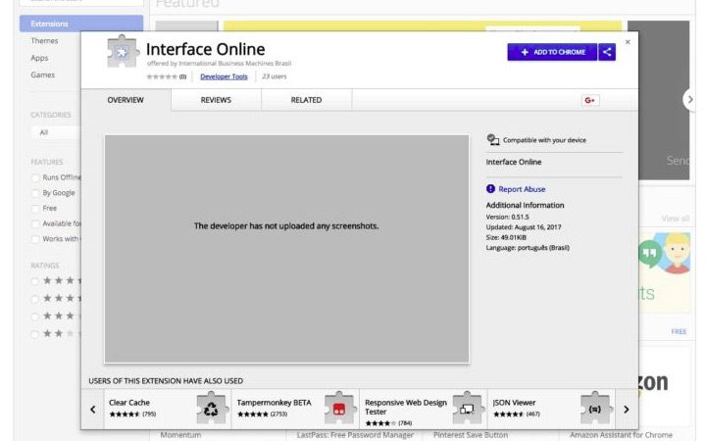The image size is (706, 441).
Task: Show next related extensions with right arrow
Action: pyautogui.click(x=627, y=409)
